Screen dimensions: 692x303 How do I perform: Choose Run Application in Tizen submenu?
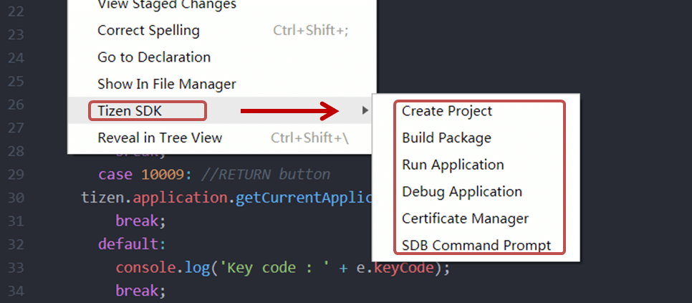click(x=453, y=165)
